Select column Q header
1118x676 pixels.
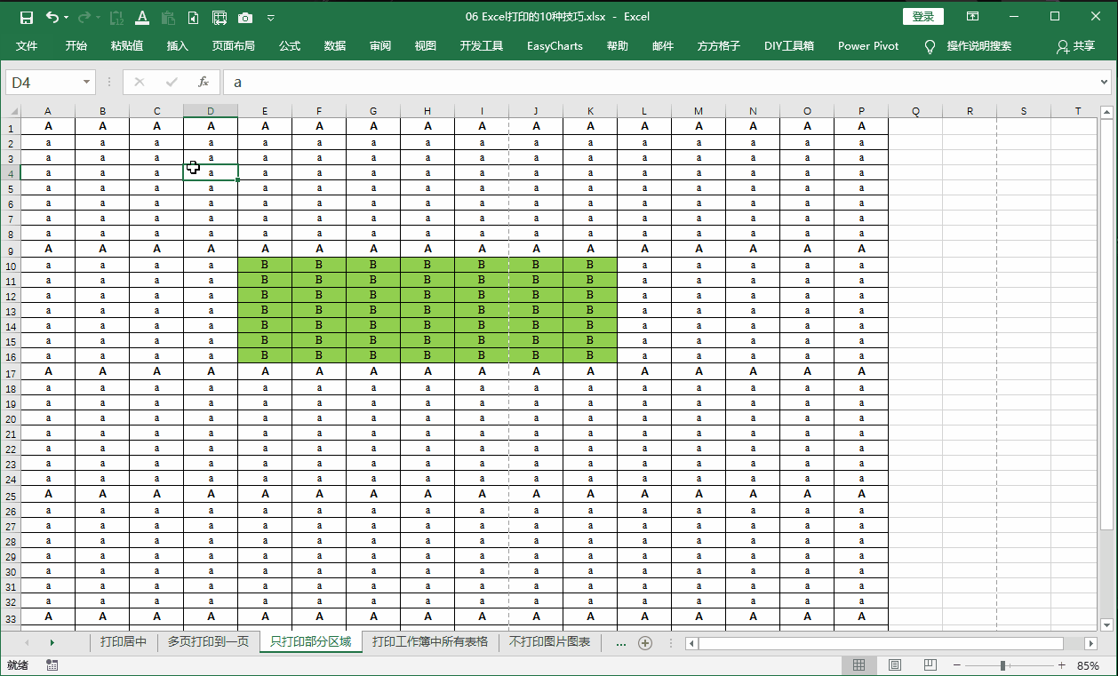[x=915, y=111]
